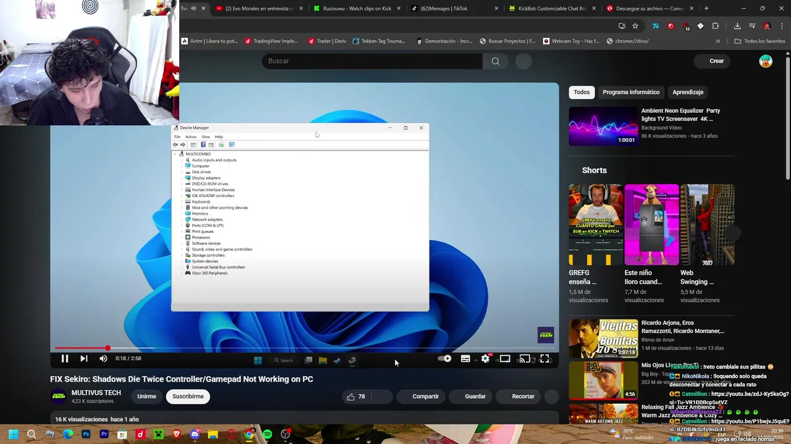Pause the YouTube video
This screenshot has height=444, width=791.
pos(64,358)
